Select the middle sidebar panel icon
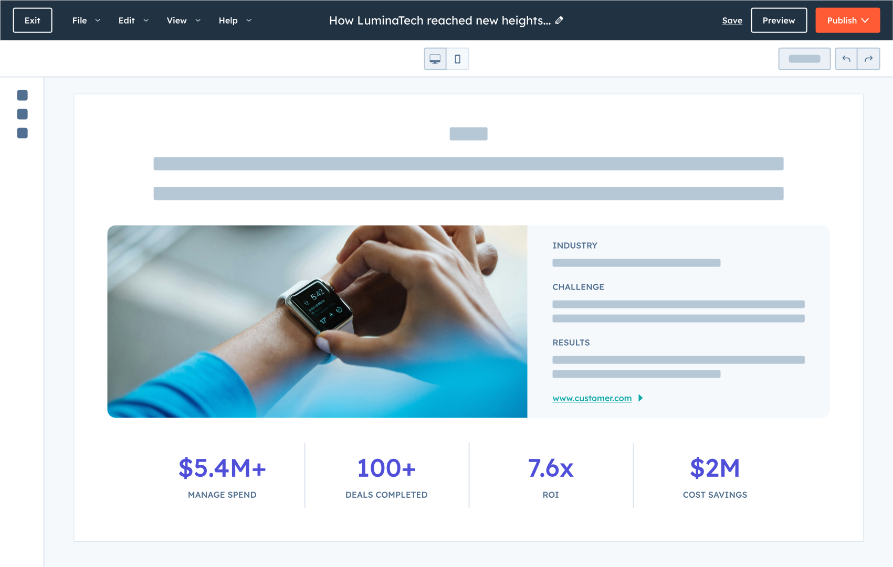Screen dimensions: 893x567 [22, 114]
